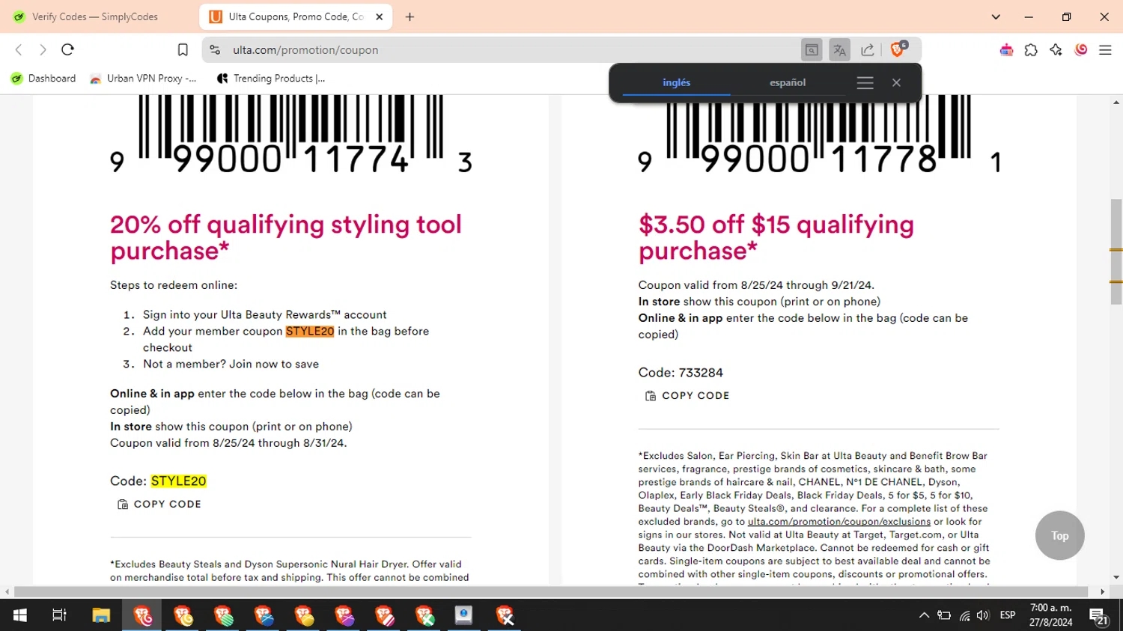Image resolution: width=1123 pixels, height=631 pixels.
Task: Open the coupon exclusions link
Action: point(839,522)
